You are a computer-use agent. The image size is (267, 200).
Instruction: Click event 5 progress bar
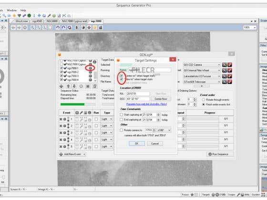tap(203, 146)
